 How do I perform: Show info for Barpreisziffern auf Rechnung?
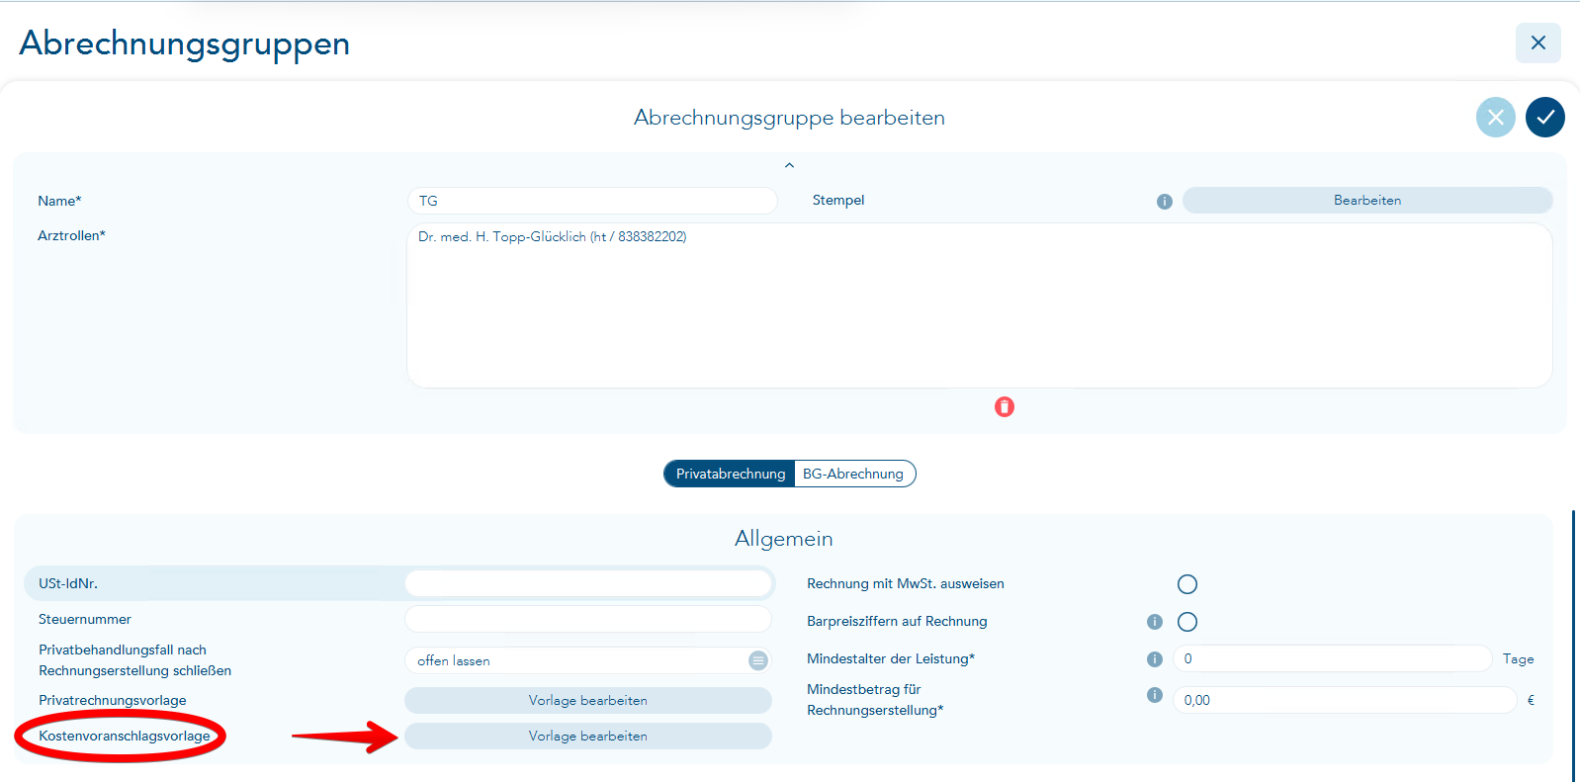coord(1154,622)
